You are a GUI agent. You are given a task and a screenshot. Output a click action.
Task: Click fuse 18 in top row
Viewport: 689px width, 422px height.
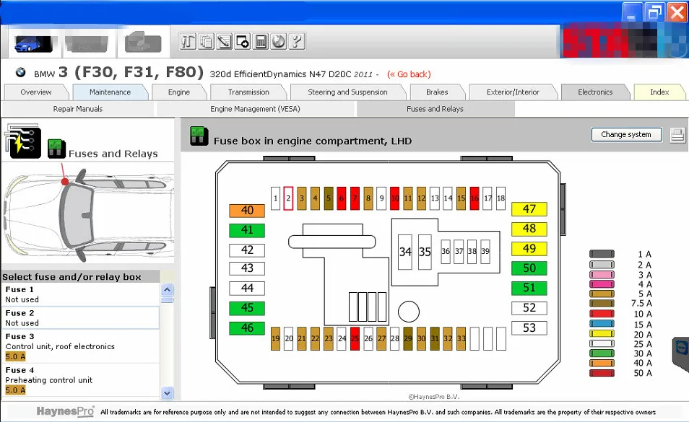point(500,198)
